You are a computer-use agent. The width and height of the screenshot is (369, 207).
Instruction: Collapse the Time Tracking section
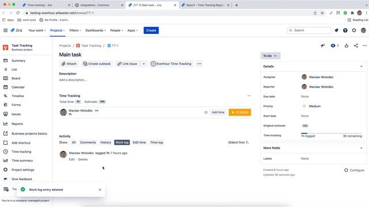coord(248,96)
